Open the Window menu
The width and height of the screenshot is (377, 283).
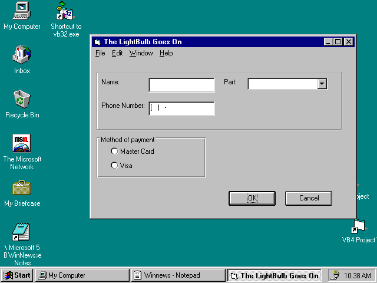(141, 53)
